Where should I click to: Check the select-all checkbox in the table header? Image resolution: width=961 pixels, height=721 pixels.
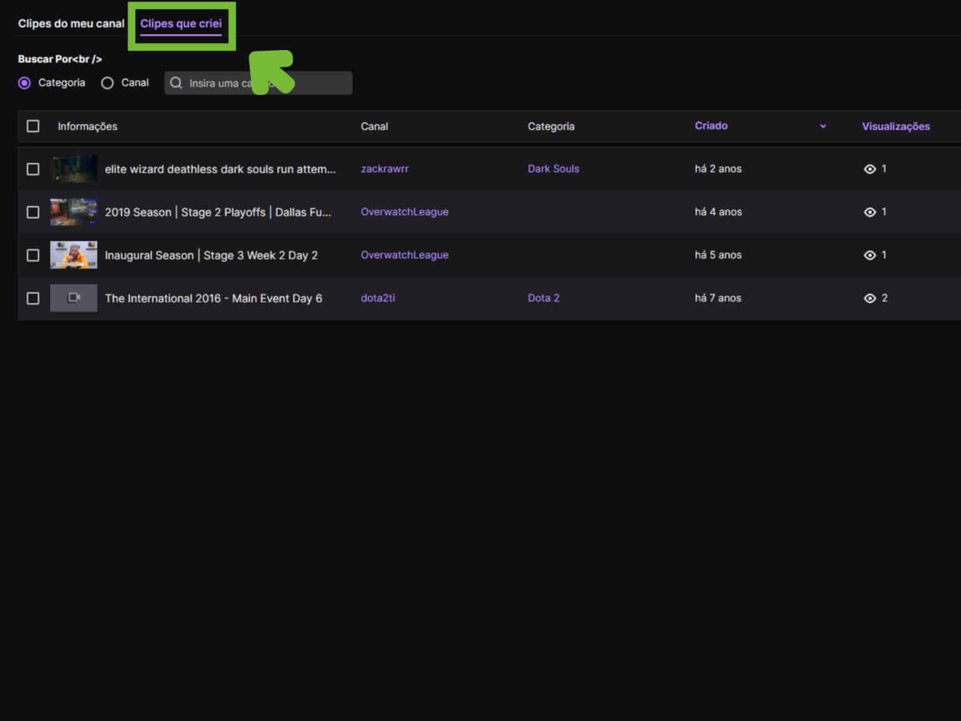pos(33,126)
